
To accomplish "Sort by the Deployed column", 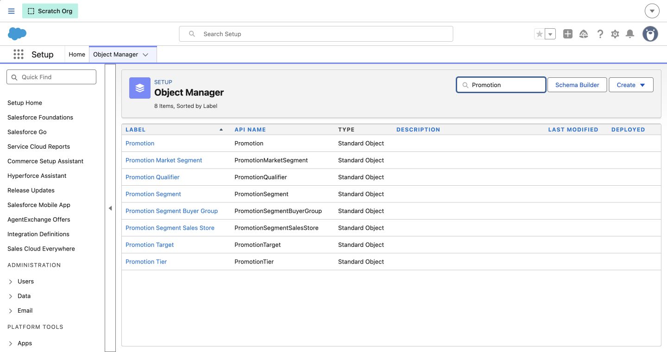I will (628, 130).
